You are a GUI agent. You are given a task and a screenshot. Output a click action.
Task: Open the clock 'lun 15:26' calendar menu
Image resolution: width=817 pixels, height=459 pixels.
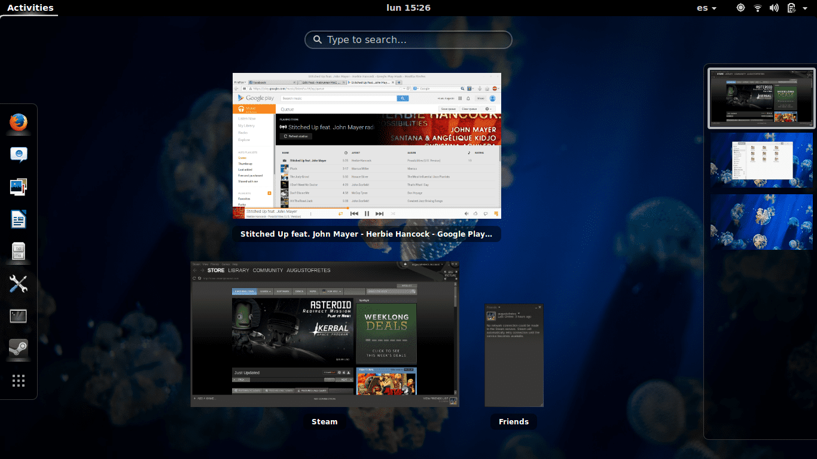click(408, 8)
